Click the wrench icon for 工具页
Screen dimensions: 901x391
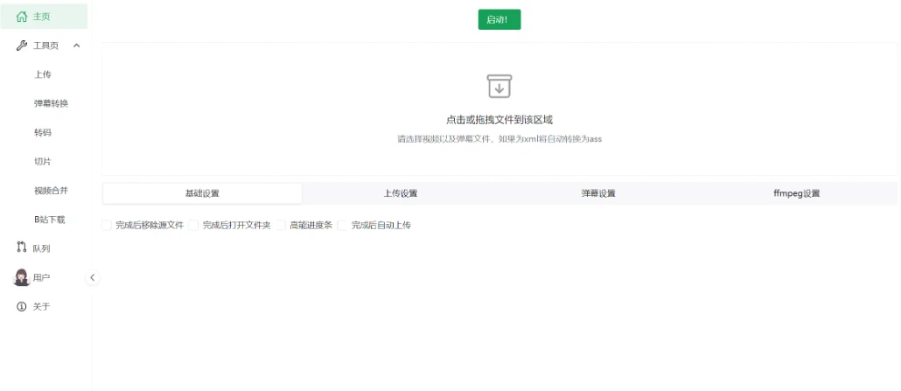(x=22, y=45)
